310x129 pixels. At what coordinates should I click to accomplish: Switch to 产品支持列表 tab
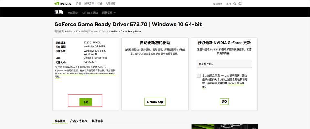(78, 121)
